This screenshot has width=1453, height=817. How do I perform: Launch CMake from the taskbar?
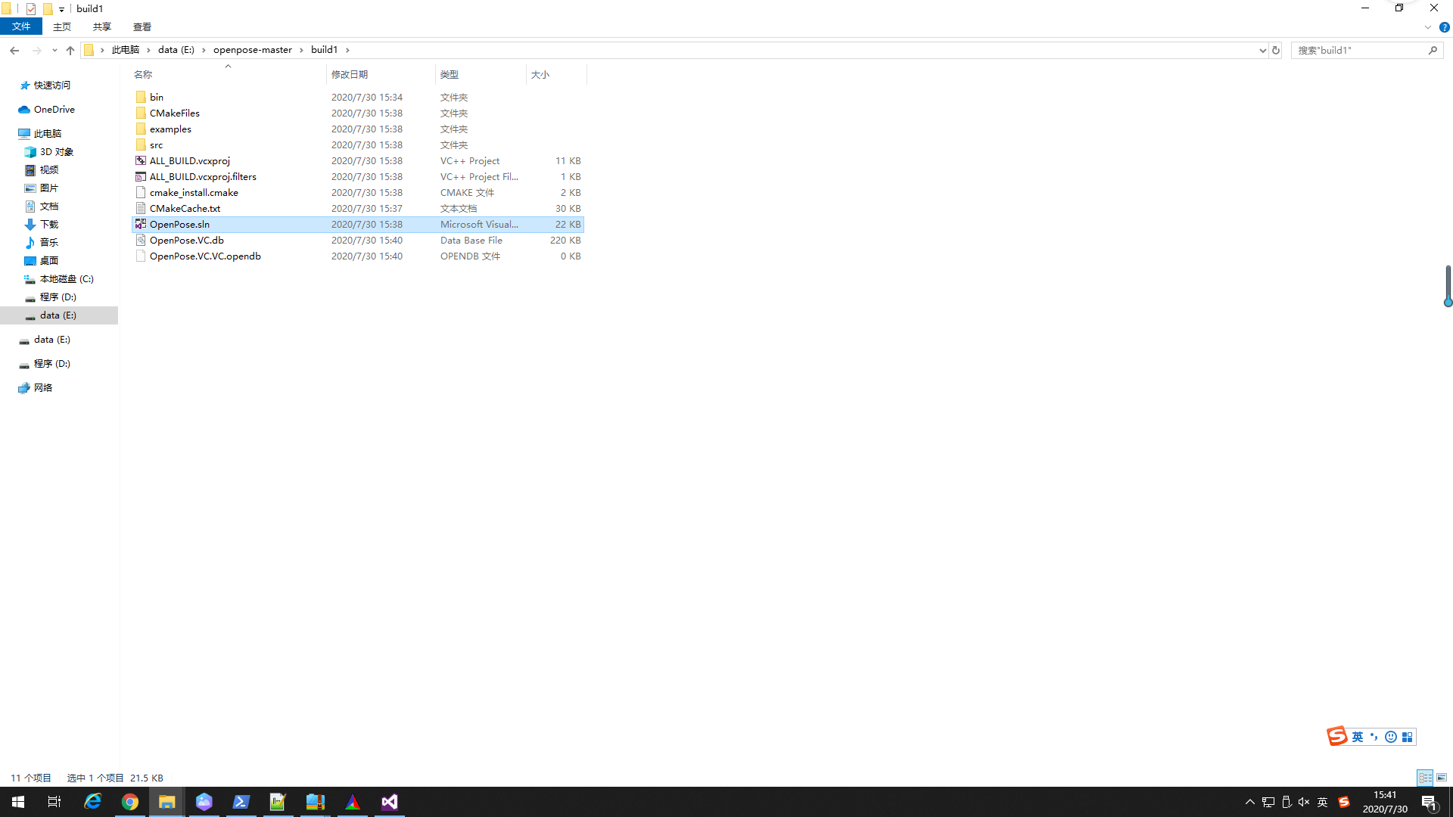(353, 803)
